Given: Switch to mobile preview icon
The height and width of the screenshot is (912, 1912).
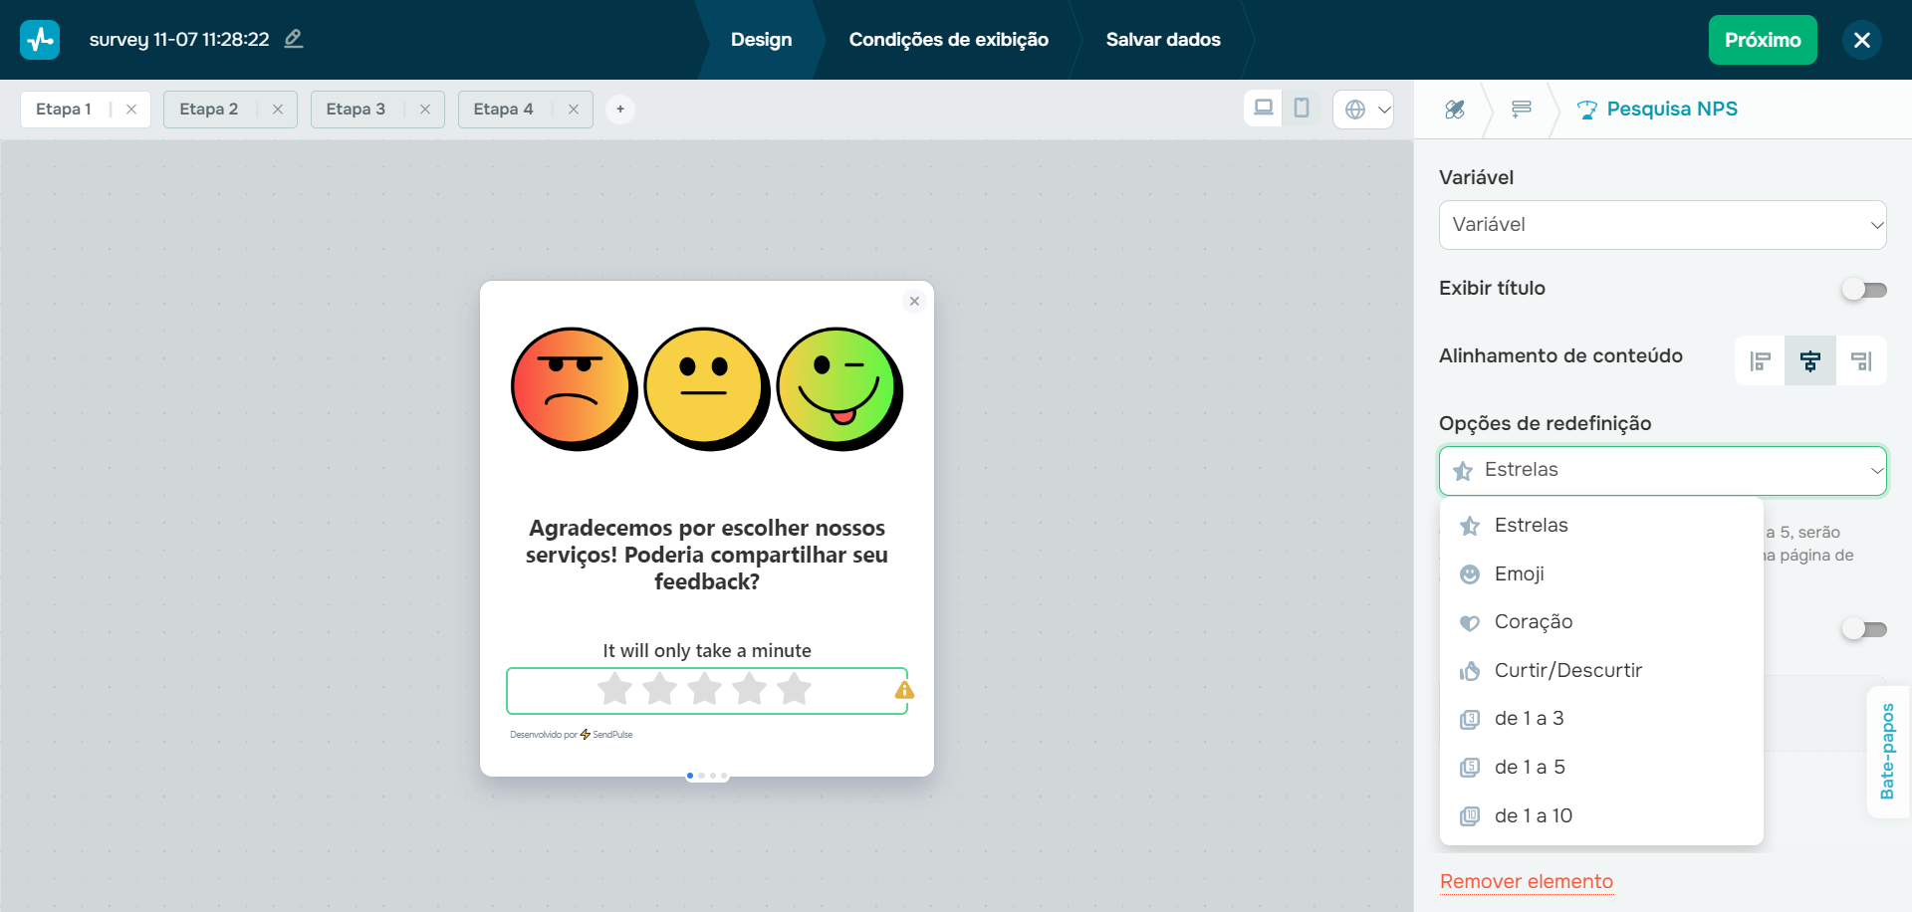Looking at the screenshot, I should (x=1302, y=108).
